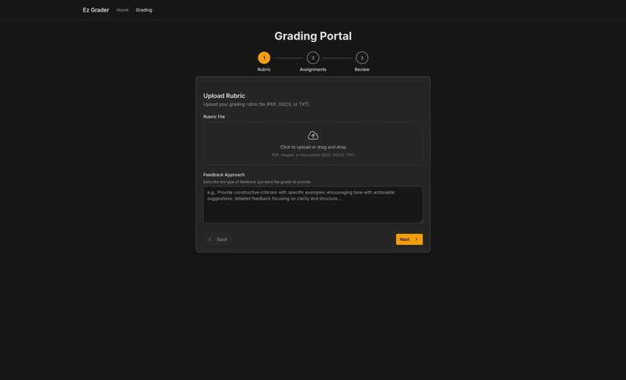Click the Back button

217,239
